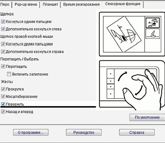Enable Включить залипание checkbox
The height and width of the screenshot is (143, 165).
[x=9, y=74]
